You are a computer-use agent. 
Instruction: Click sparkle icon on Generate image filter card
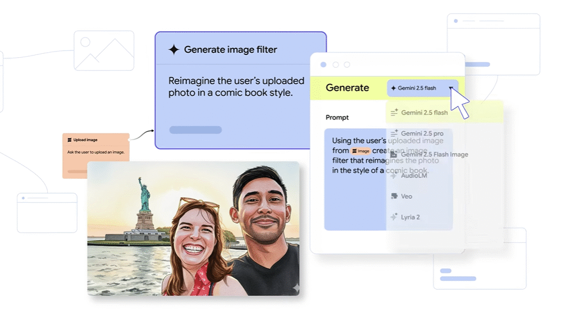(x=174, y=49)
